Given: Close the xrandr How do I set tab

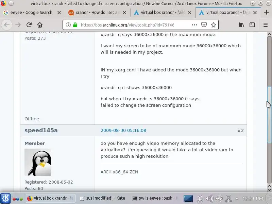Looking at the screenshot, I should click(124, 13).
